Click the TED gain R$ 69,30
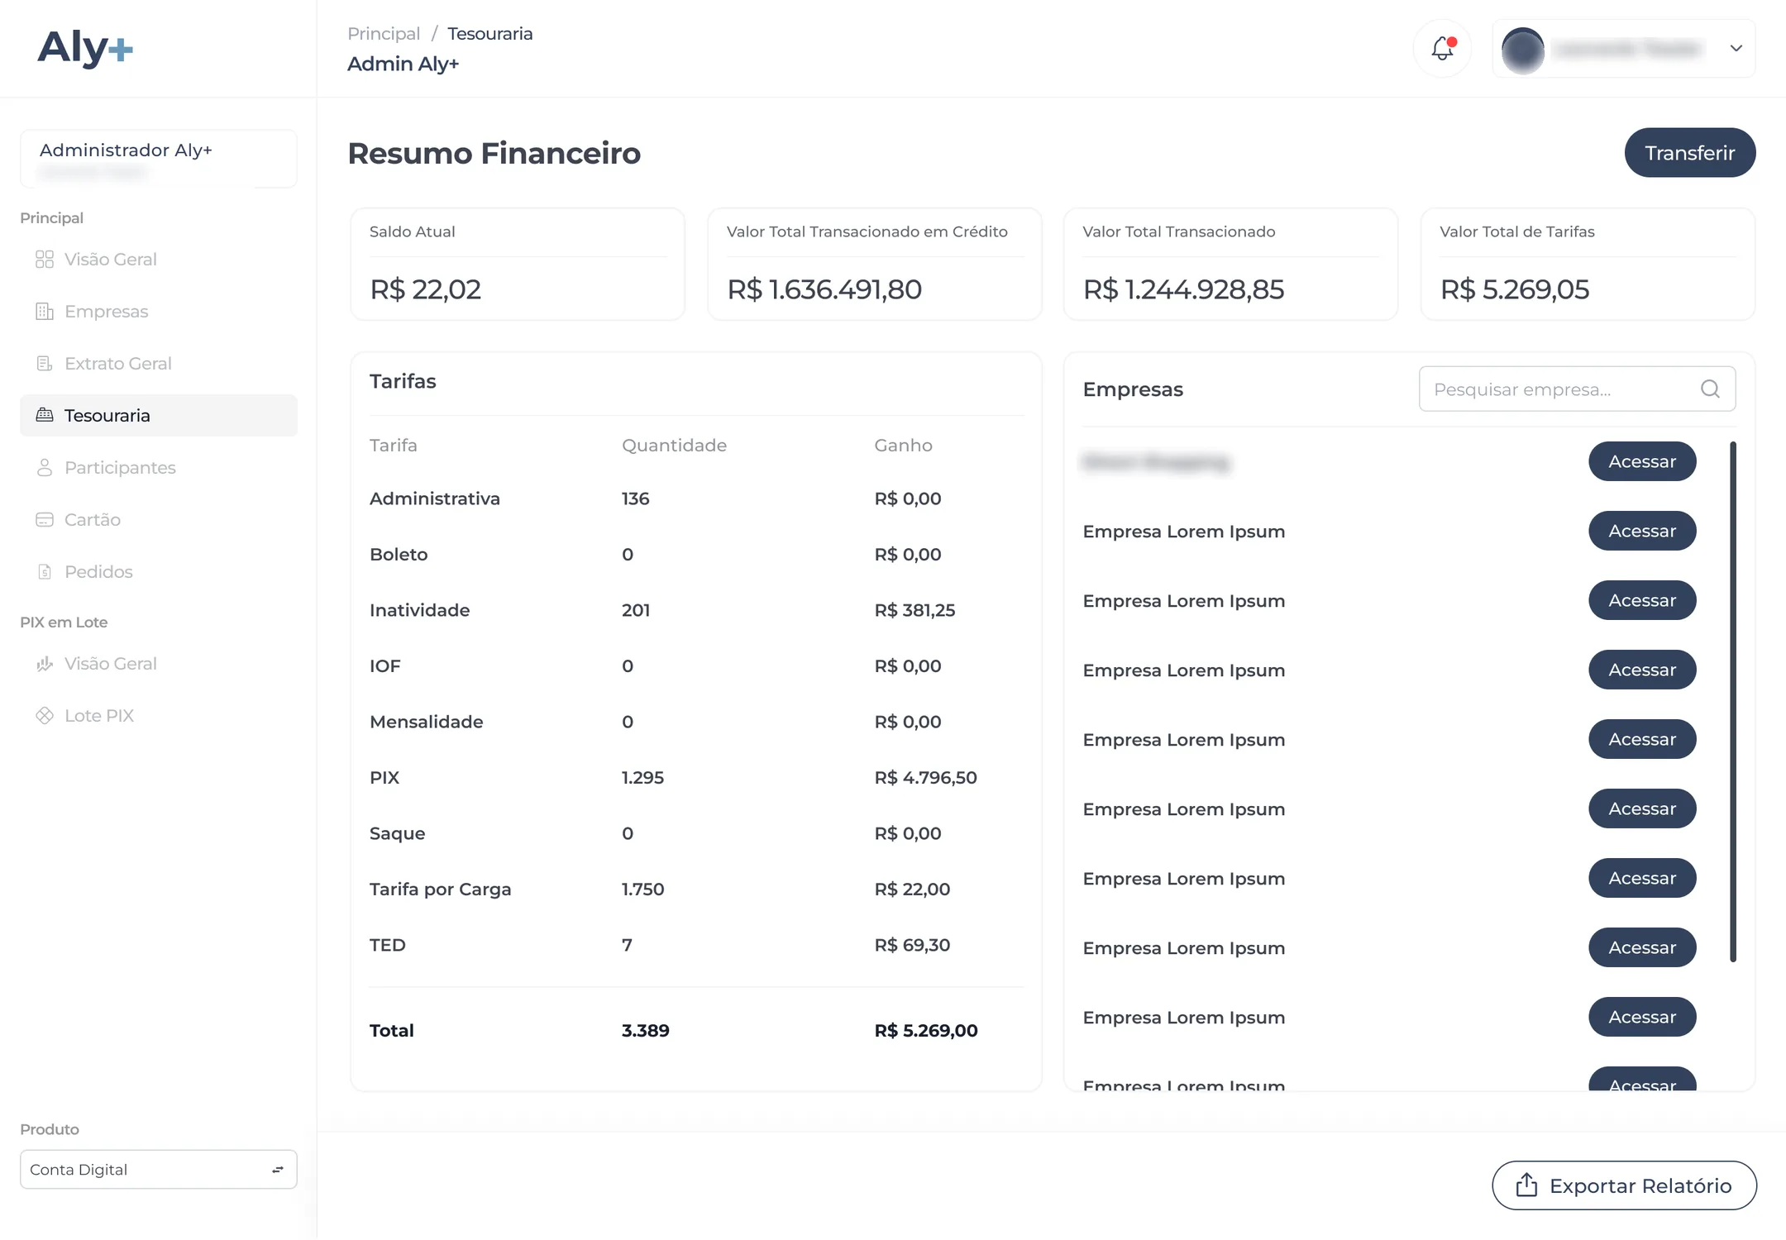This screenshot has height=1240, width=1786. pyautogui.click(x=912, y=945)
